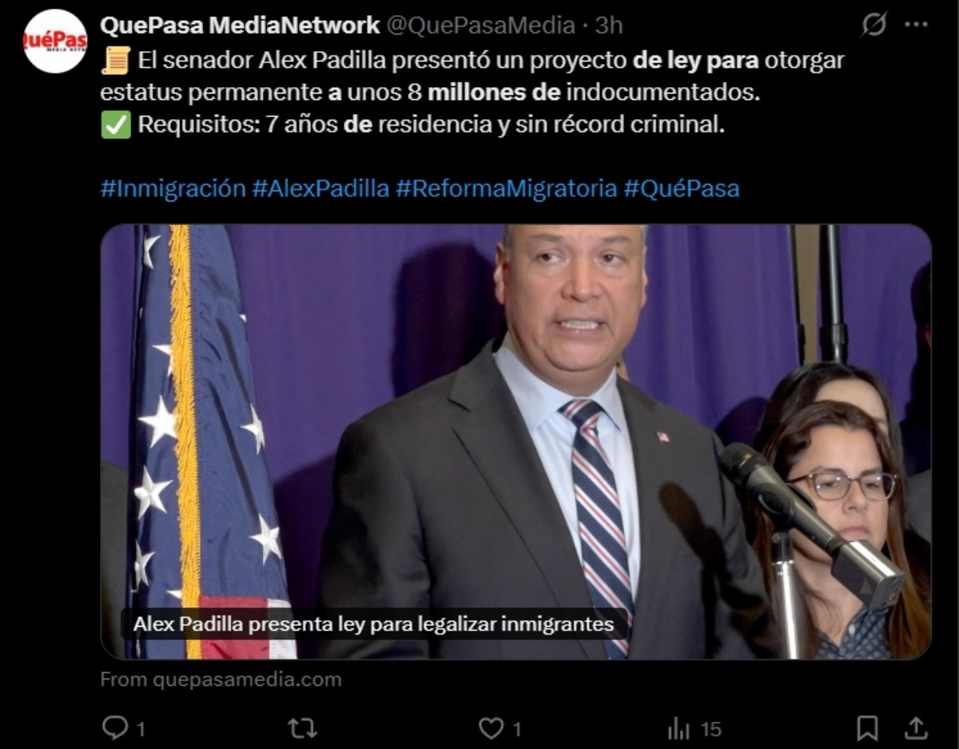Follow the #ReformaMigratoria hashtag
Image resolution: width=959 pixels, height=749 pixels.
(507, 189)
